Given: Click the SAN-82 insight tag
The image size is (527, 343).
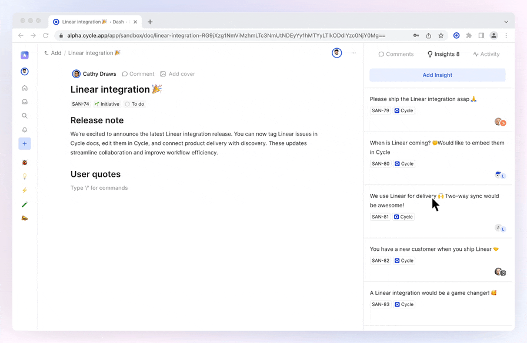Looking at the screenshot, I should (x=381, y=261).
